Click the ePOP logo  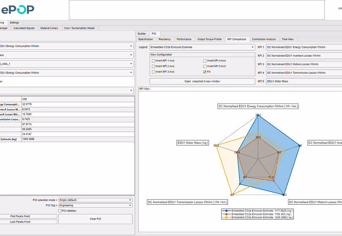17,9
